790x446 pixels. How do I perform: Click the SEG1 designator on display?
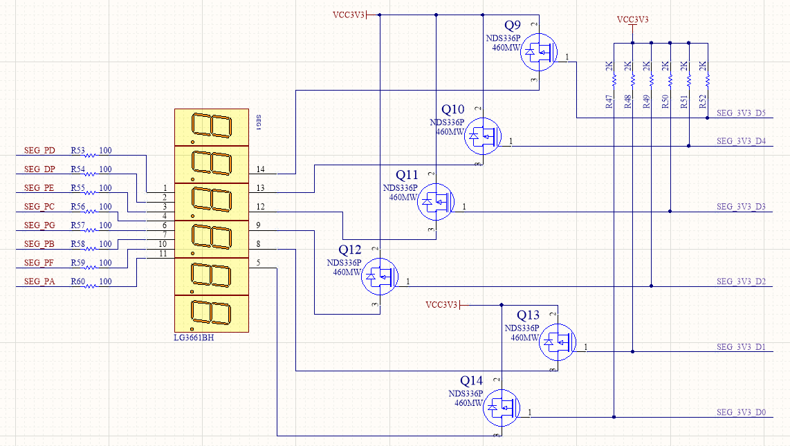coord(259,122)
